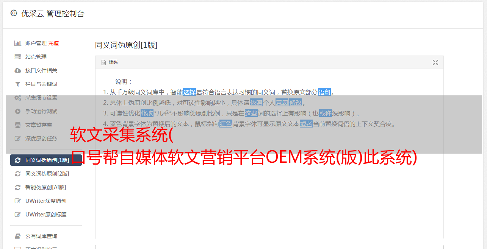This screenshot has width=487, height=249.
Task: Click the 充值 link in red
Action: click(53, 43)
